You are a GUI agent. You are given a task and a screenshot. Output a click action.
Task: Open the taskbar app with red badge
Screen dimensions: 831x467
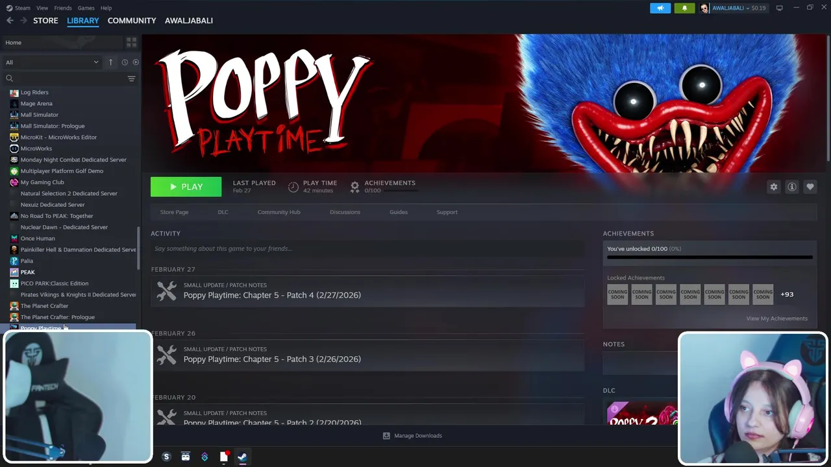(x=224, y=457)
